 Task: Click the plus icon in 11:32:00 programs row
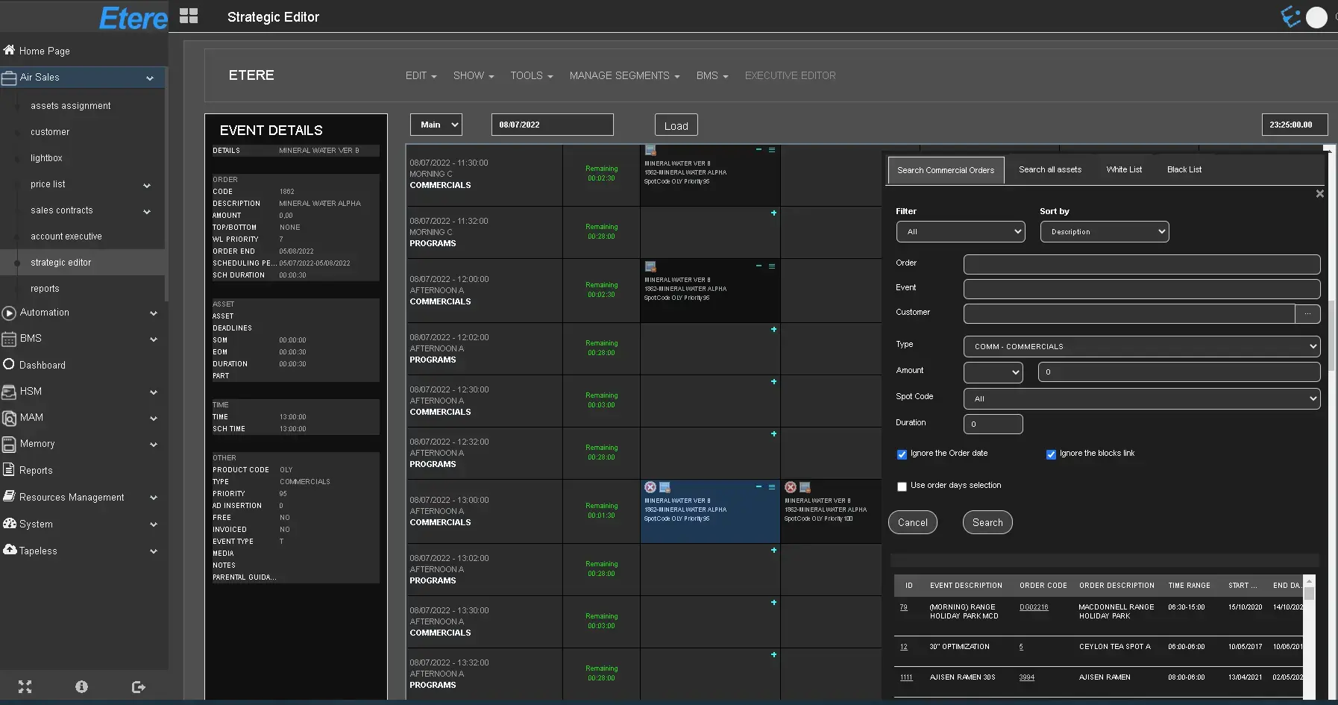click(x=773, y=213)
